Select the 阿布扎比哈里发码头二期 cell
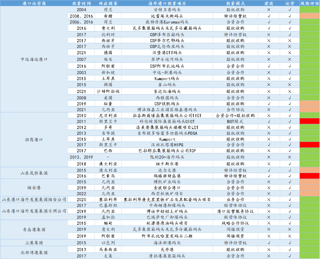 tap(167, 236)
